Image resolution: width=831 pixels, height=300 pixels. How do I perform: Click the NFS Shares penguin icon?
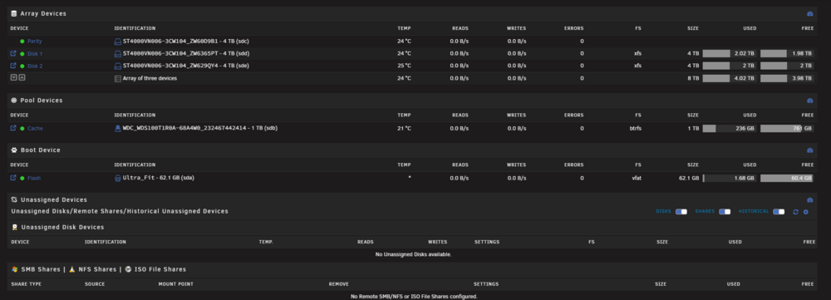coord(72,269)
